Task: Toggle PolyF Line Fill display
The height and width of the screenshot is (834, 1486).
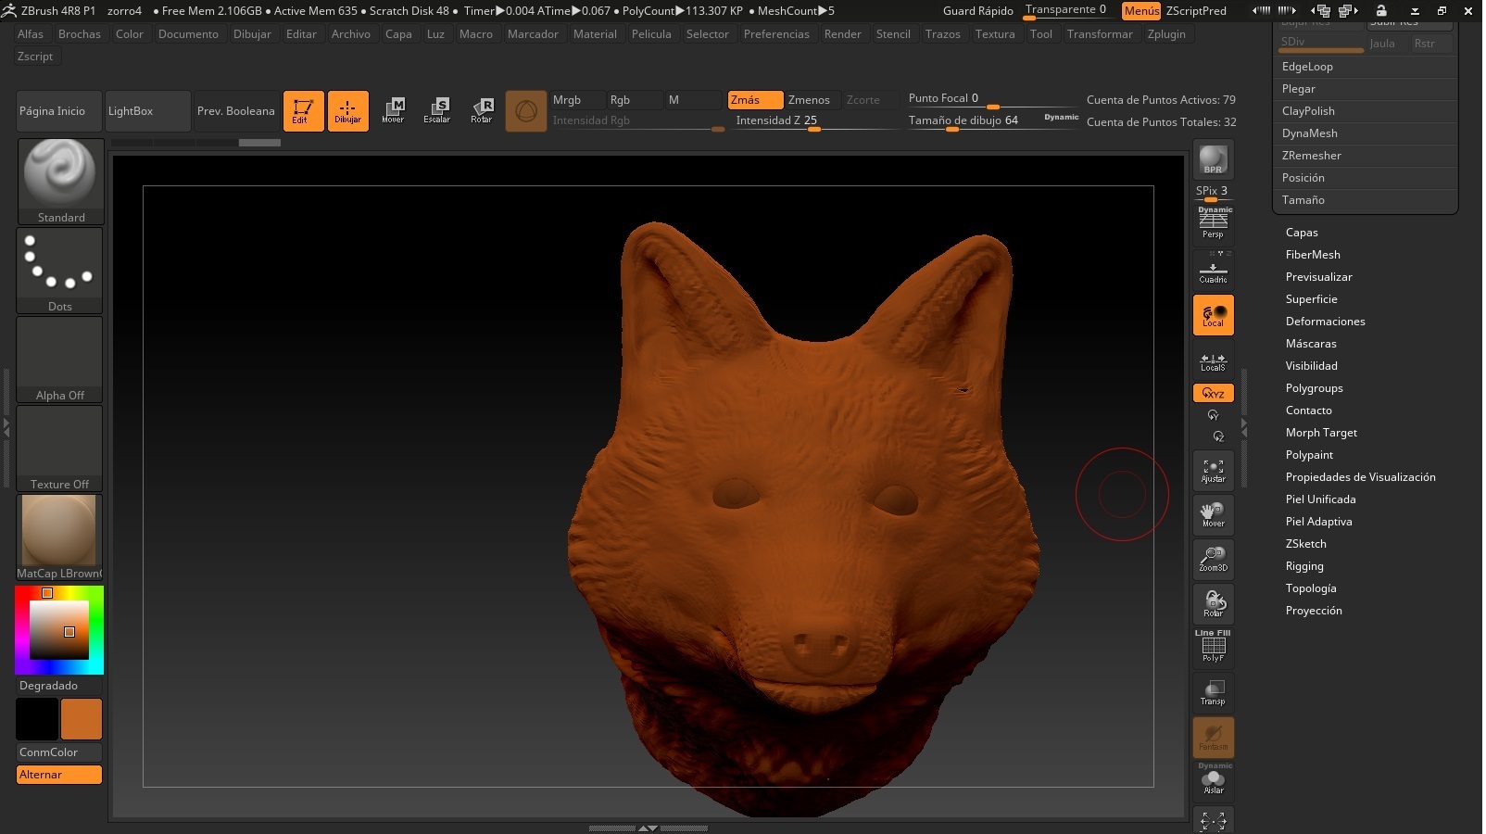Action: pyautogui.click(x=1213, y=648)
